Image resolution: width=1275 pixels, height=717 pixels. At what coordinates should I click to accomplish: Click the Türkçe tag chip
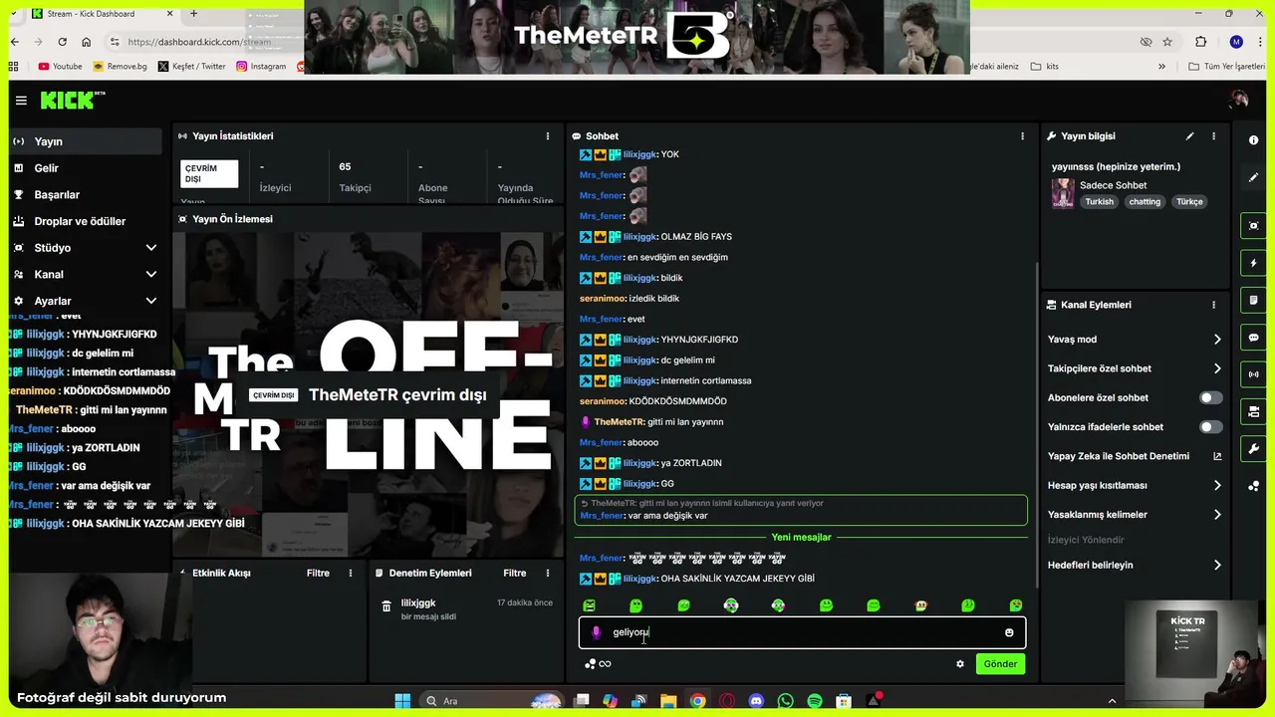pos(1189,202)
